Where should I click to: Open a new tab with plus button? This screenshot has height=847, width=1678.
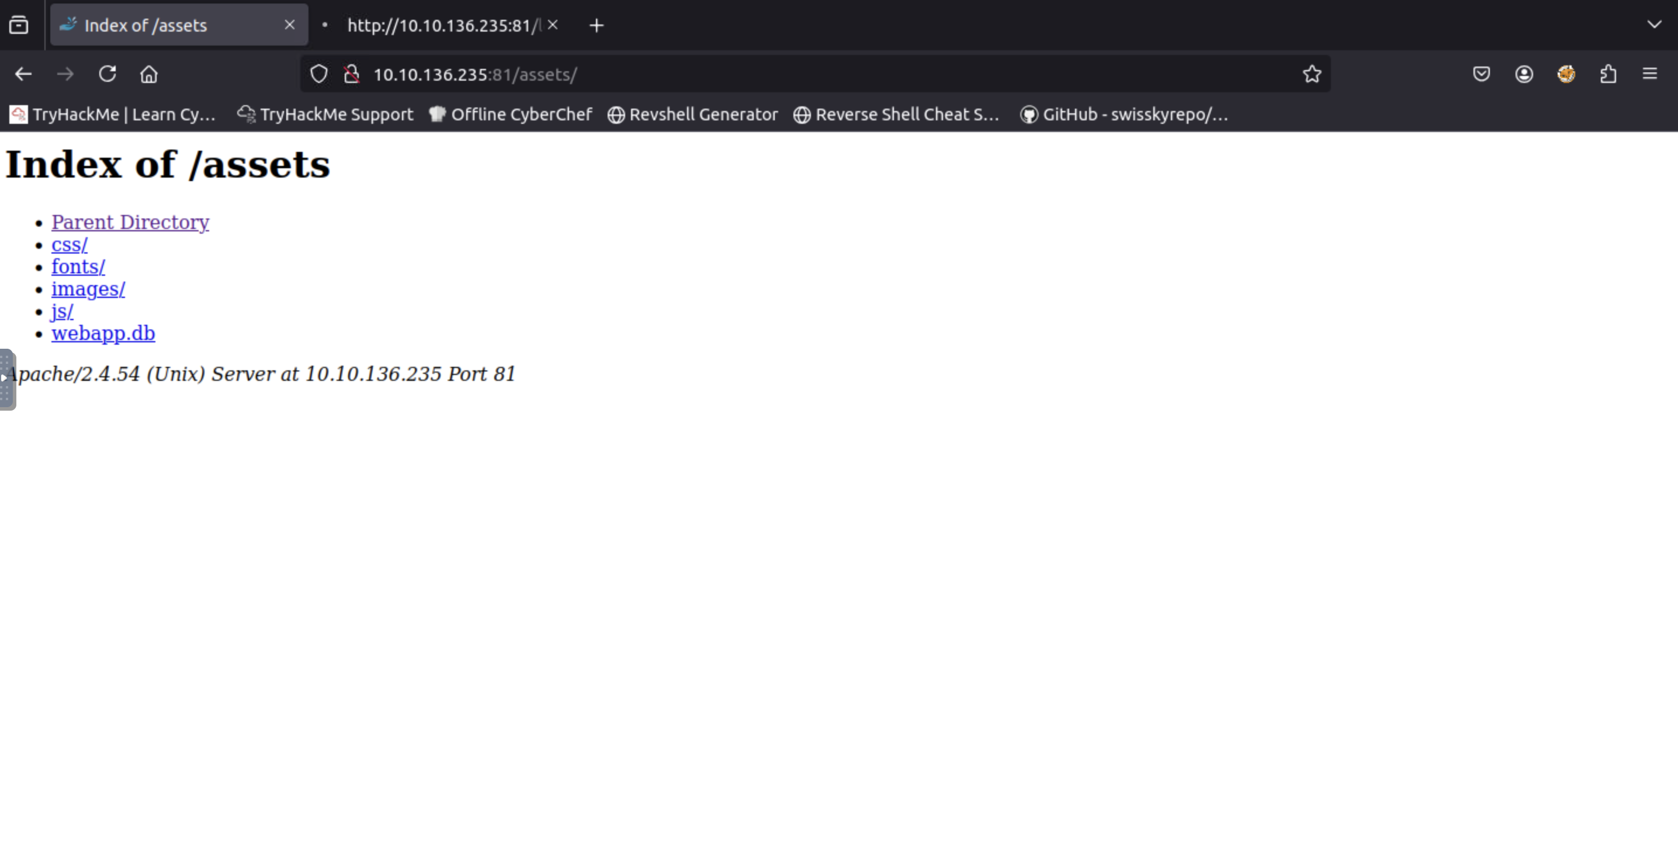(596, 25)
